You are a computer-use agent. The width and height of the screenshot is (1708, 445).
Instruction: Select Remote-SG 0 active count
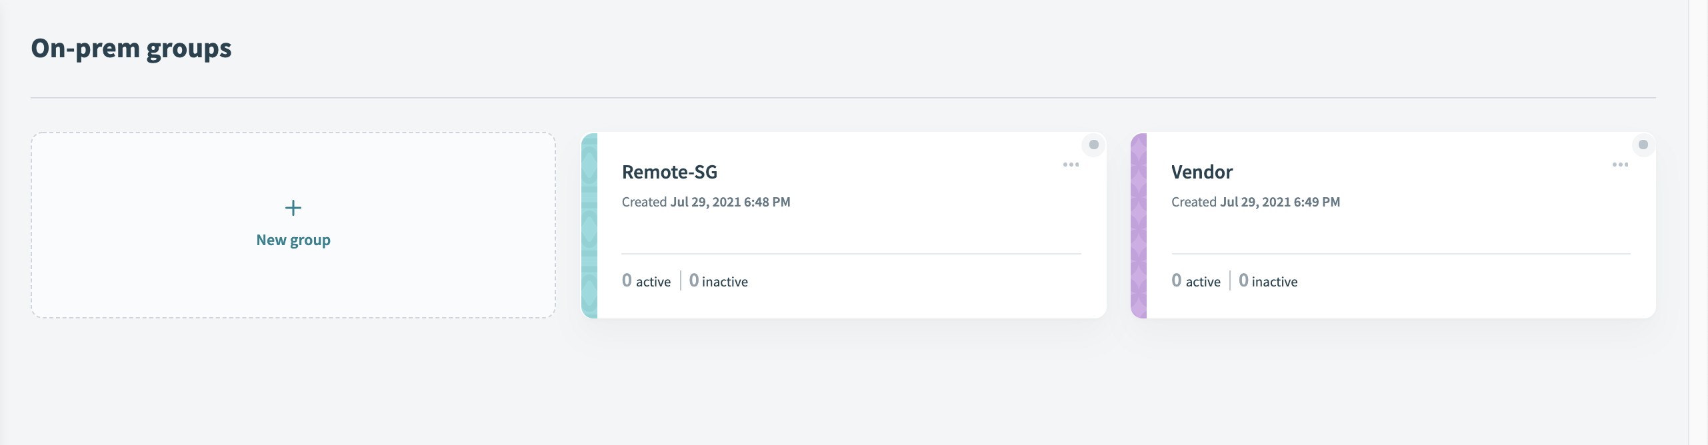(x=646, y=281)
